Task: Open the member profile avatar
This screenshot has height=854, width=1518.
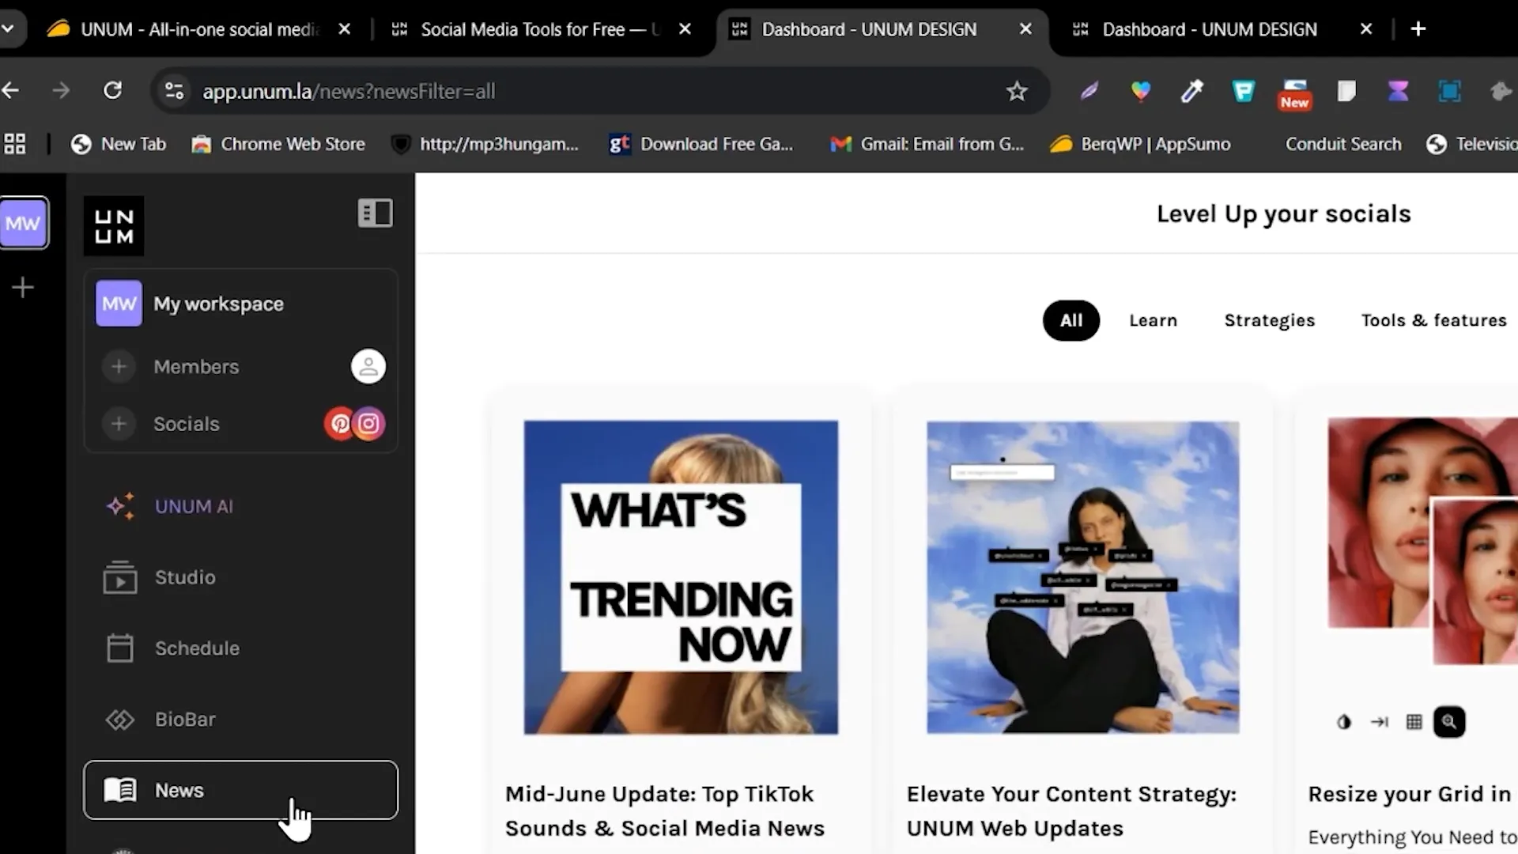Action: (368, 366)
